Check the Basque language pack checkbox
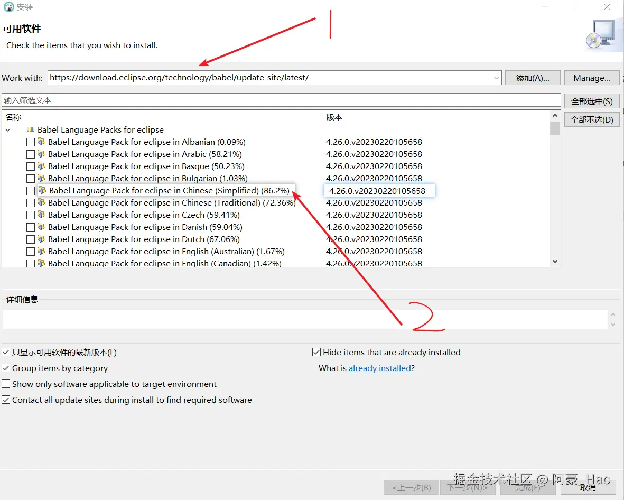This screenshot has height=500, width=624. click(x=31, y=166)
